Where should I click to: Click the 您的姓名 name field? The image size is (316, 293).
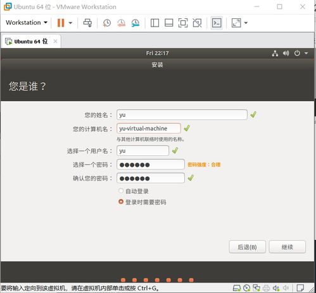[x=182, y=115]
